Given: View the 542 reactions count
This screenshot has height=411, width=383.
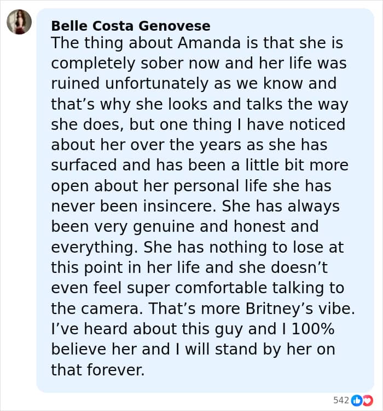Looking at the screenshot, I should (x=341, y=400).
